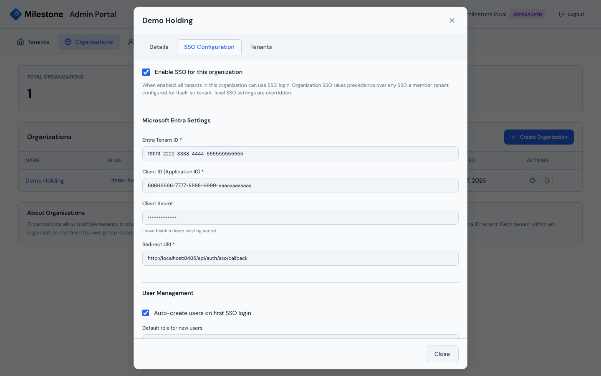This screenshot has width=601, height=376.
Task: Click the globe icon beside Organizations
Action: pyautogui.click(x=68, y=42)
